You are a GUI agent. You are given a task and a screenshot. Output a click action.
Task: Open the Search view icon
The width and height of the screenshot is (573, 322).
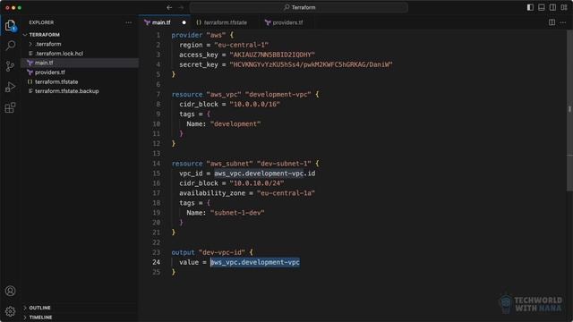point(10,46)
